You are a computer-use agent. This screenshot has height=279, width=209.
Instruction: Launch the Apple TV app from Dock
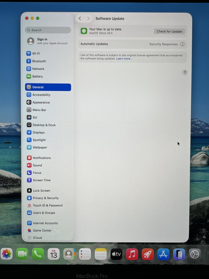coord(116,254)
